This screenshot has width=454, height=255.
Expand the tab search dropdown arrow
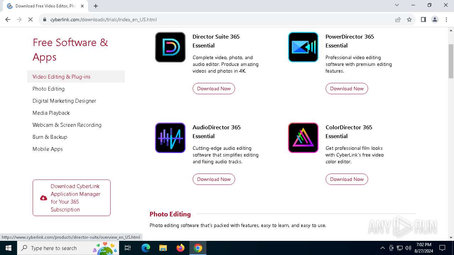[397, 5]
